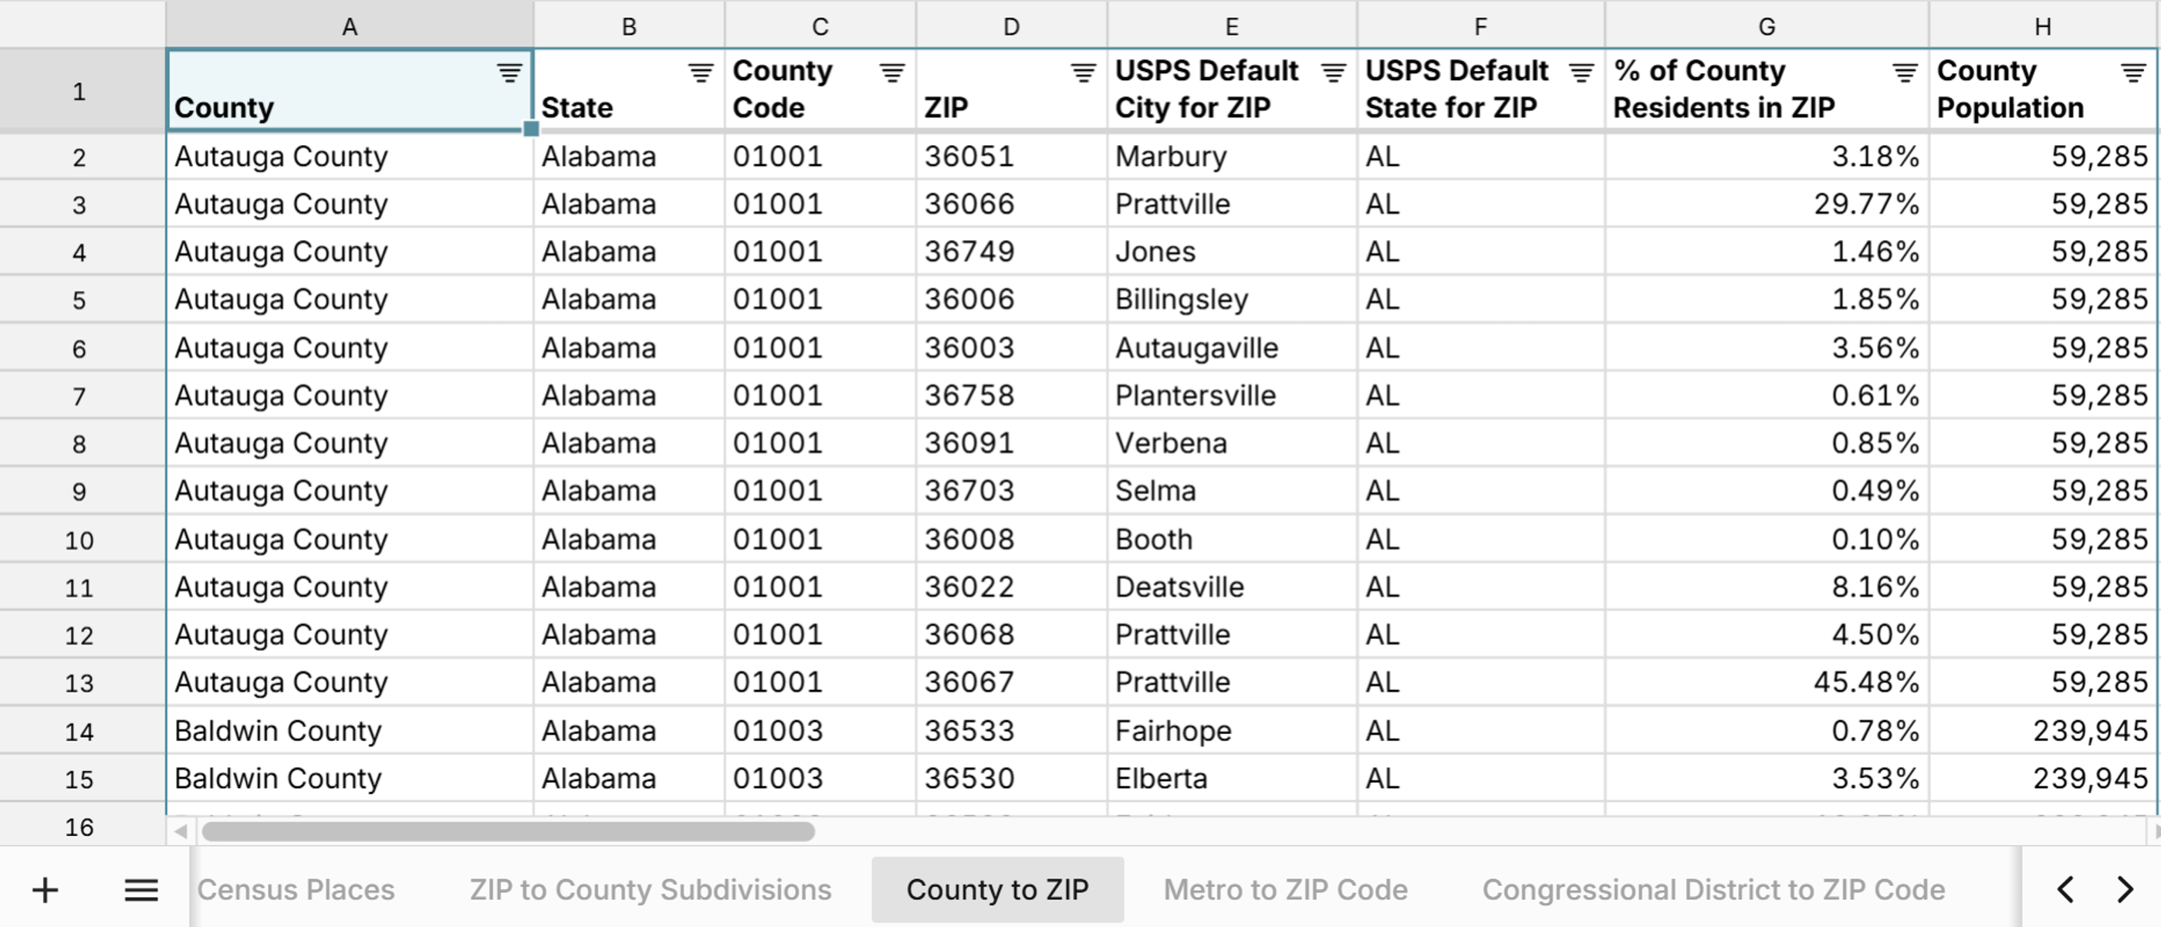The width and height of the screenshot is (2161, 927).
Task: Open the filter on the County Code column
Action: 890,74
